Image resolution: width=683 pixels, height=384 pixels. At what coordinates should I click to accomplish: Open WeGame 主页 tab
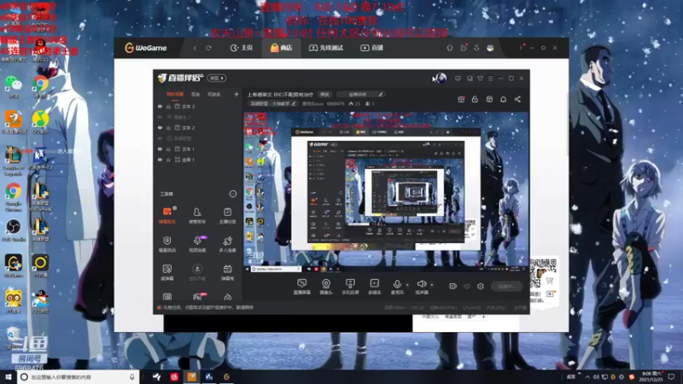pos(242,48)
